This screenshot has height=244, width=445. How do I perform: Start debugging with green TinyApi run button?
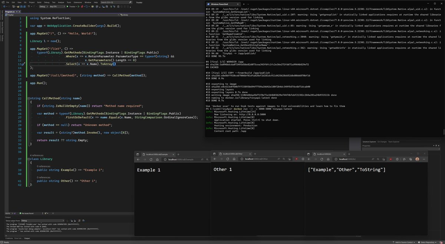[x=71, y=7]
